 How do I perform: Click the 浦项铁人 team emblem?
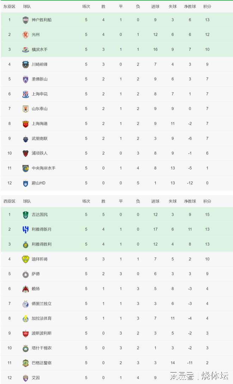click(25, 153)
